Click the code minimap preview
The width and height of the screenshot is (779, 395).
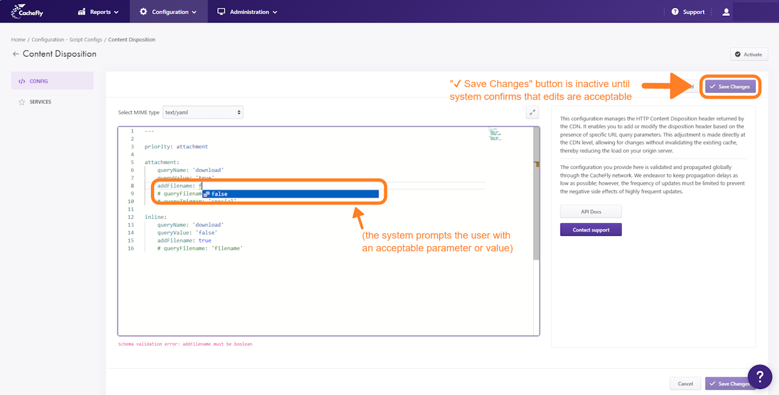click(495, 135)
